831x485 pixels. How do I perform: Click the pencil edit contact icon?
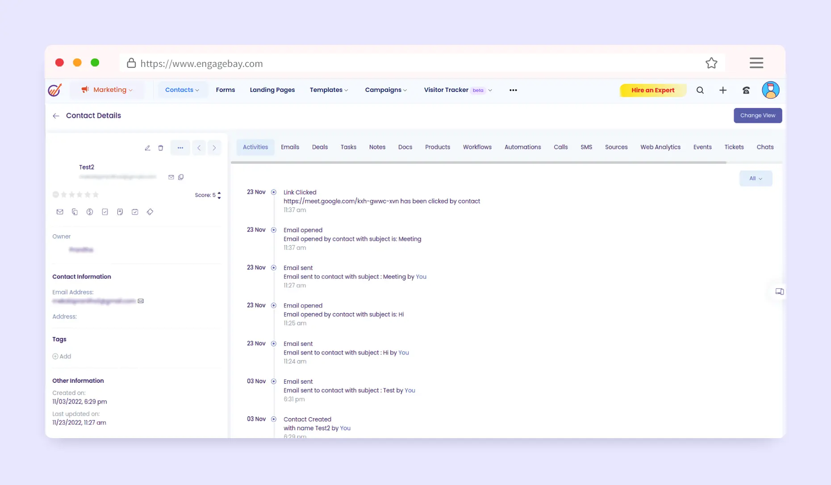[x=147, y=148]
